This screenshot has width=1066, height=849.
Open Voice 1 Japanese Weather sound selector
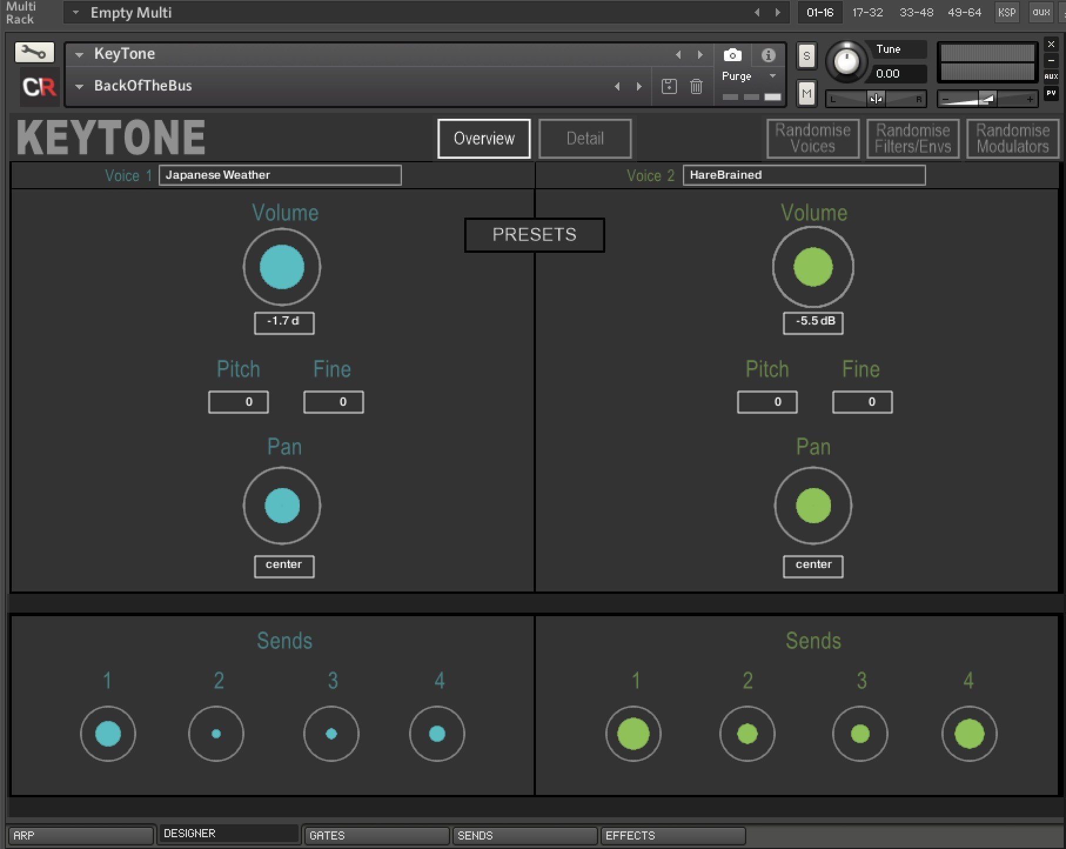coord(280,175)
